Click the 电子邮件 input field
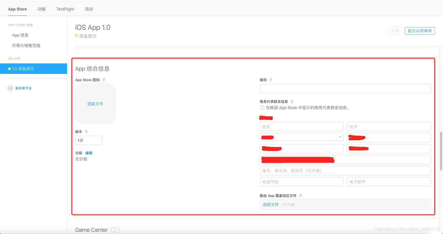This screenshot has width=443, height=234. pos(389,182)
